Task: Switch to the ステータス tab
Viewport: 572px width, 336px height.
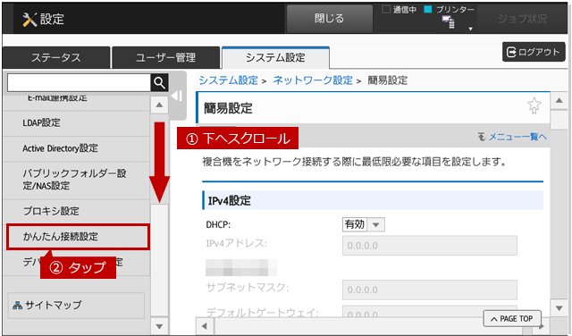Action: (56, 58)
